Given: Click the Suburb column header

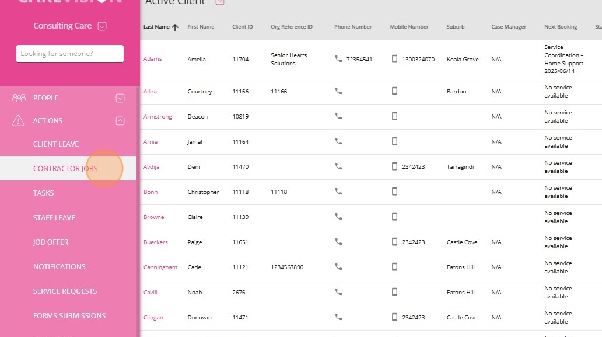Looking at the screenshot, I should pos(456,27).
